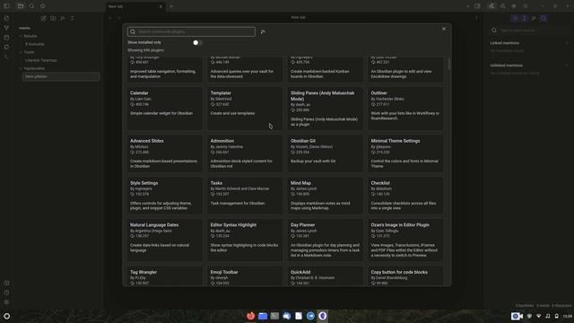Open search icon in top-left tab bar
This screenshot has width=574, height=323.
31,6
